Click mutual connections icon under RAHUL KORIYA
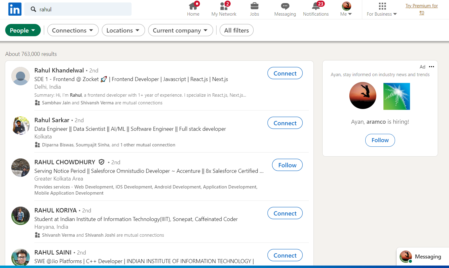This screenshot has width=449, height=268. [x=37, y=235]
